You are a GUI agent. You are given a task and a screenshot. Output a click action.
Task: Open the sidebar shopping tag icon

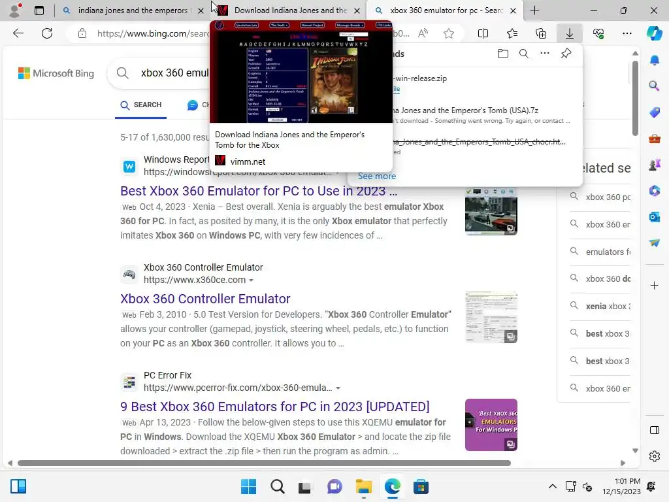tap(654, 112)
